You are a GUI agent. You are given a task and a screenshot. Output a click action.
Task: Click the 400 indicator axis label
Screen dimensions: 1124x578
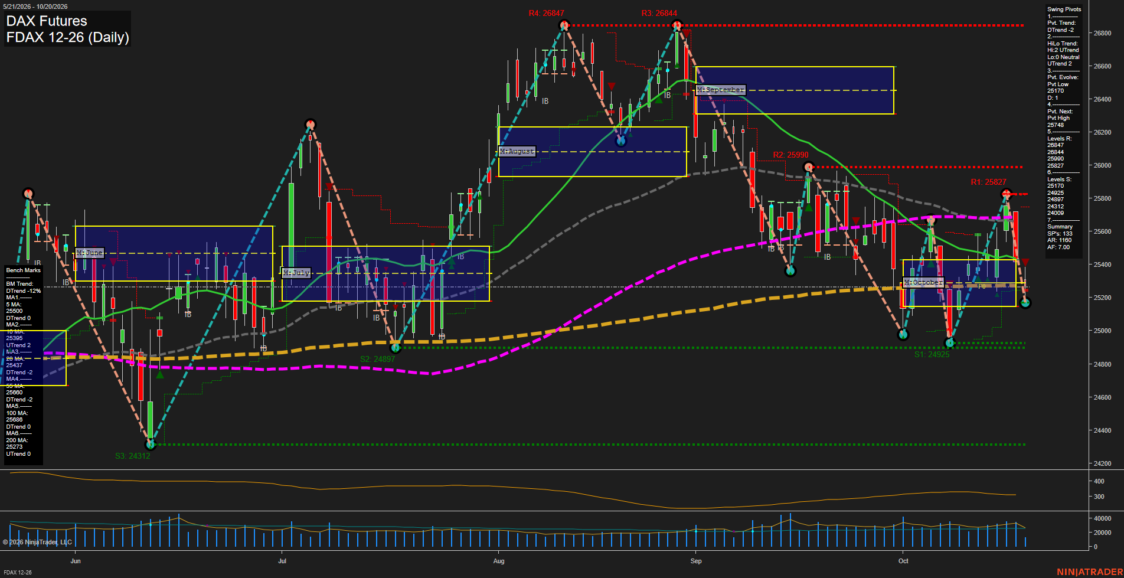pos(1099,481)
